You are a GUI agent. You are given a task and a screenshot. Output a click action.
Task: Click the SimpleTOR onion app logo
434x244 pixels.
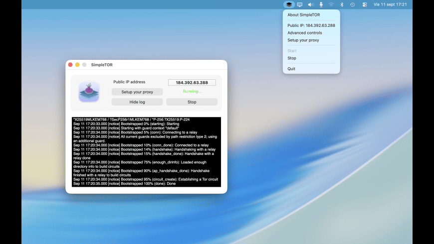89,92
